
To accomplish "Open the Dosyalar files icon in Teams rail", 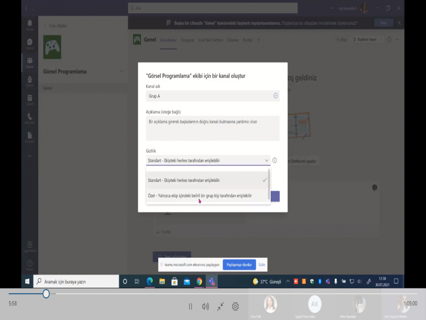I will (30, 137).
